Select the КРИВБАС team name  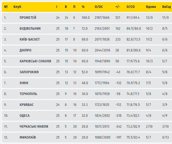[x=27, y=105]
